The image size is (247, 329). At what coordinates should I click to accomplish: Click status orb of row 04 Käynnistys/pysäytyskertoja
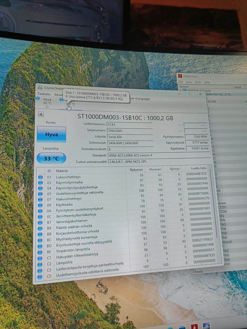pos(40,188)
